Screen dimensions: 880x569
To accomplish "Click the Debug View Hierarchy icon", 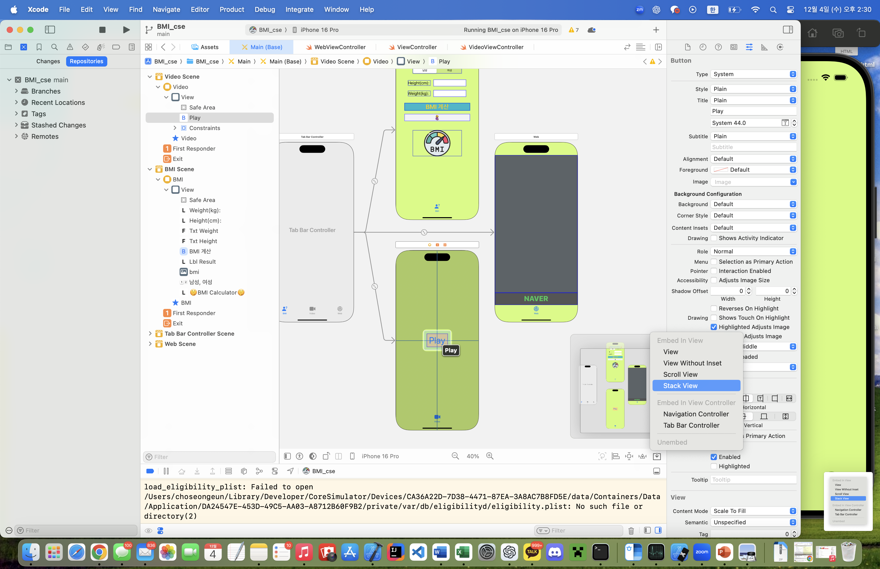I will pyautogui.click(x=244, y=471).
